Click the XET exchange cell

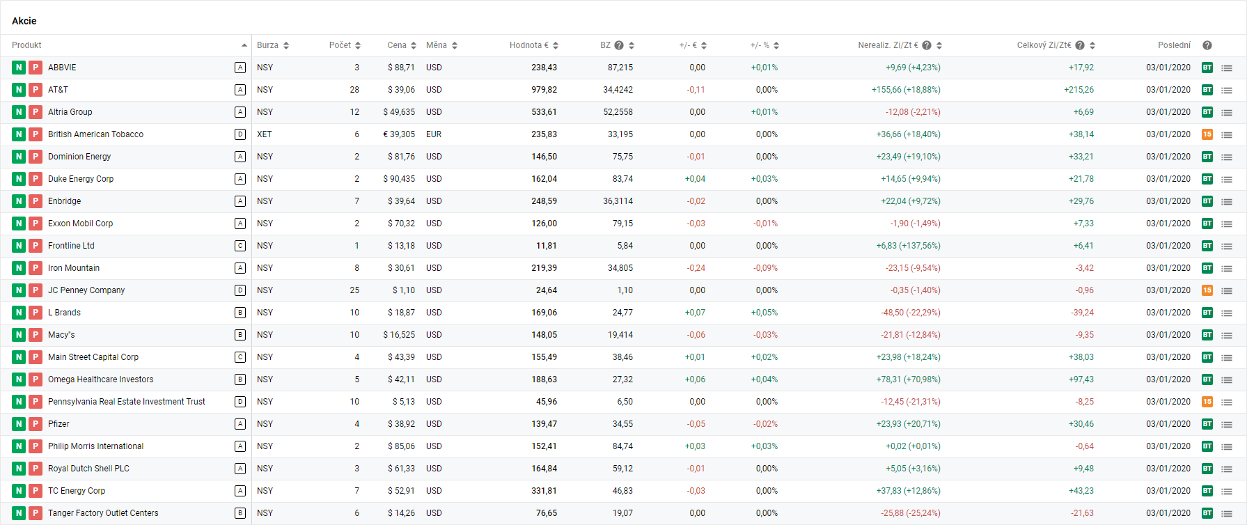pos(264,134)
